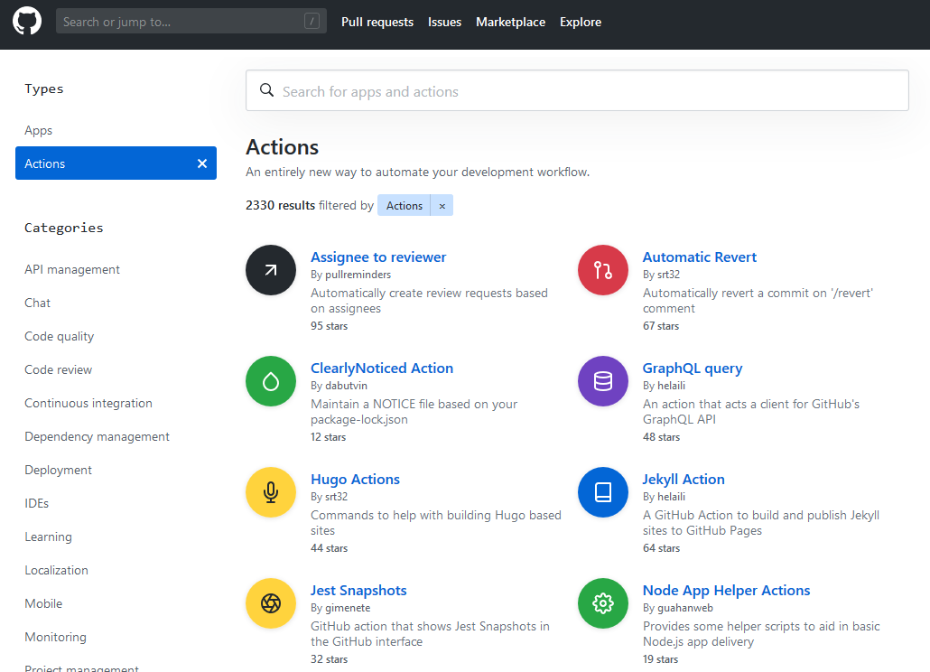Click the 64 stars text
Screen dimensions: 930x672
(x=661, y=548)
